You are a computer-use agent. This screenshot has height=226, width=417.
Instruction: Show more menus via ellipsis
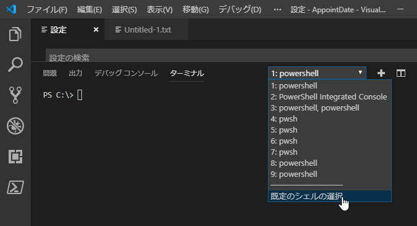[x=277, y=10]
